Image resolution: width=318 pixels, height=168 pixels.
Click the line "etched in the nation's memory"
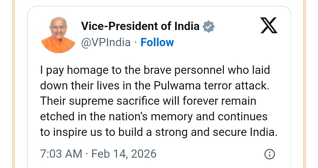154,117
